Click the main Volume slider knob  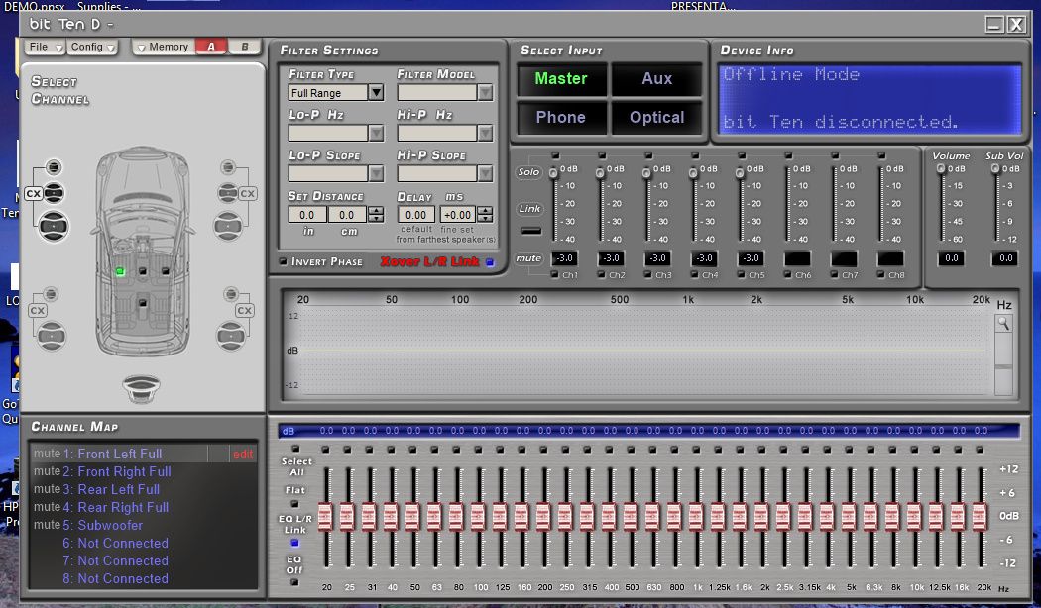[941, 169]
